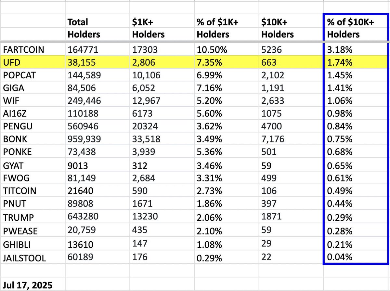This screenshot has height=291, width=390.
Task: Select the FWOG name cell
Action: 32,178
